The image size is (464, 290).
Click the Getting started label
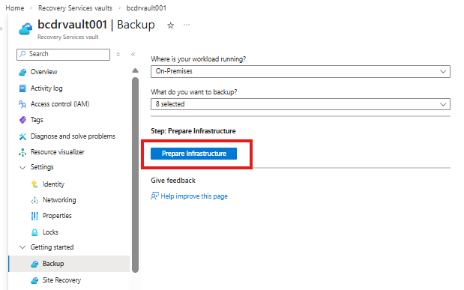click(52, 247)
